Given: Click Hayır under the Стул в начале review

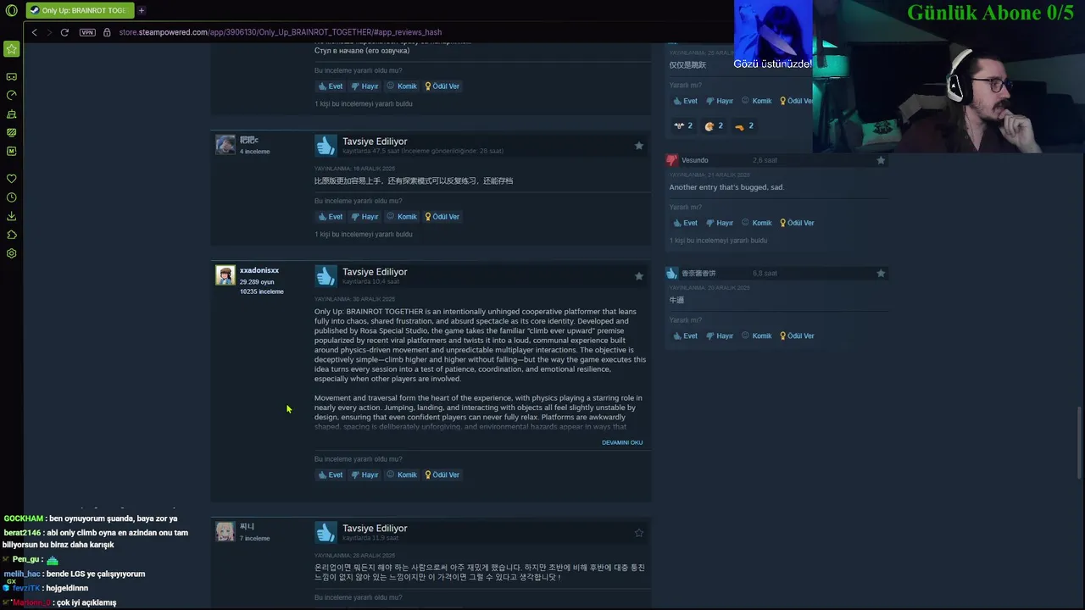Looking at the screenshot, I should tap(364, 86).
